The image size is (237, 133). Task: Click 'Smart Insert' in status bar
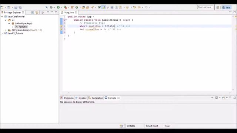[x=152, y=126]
